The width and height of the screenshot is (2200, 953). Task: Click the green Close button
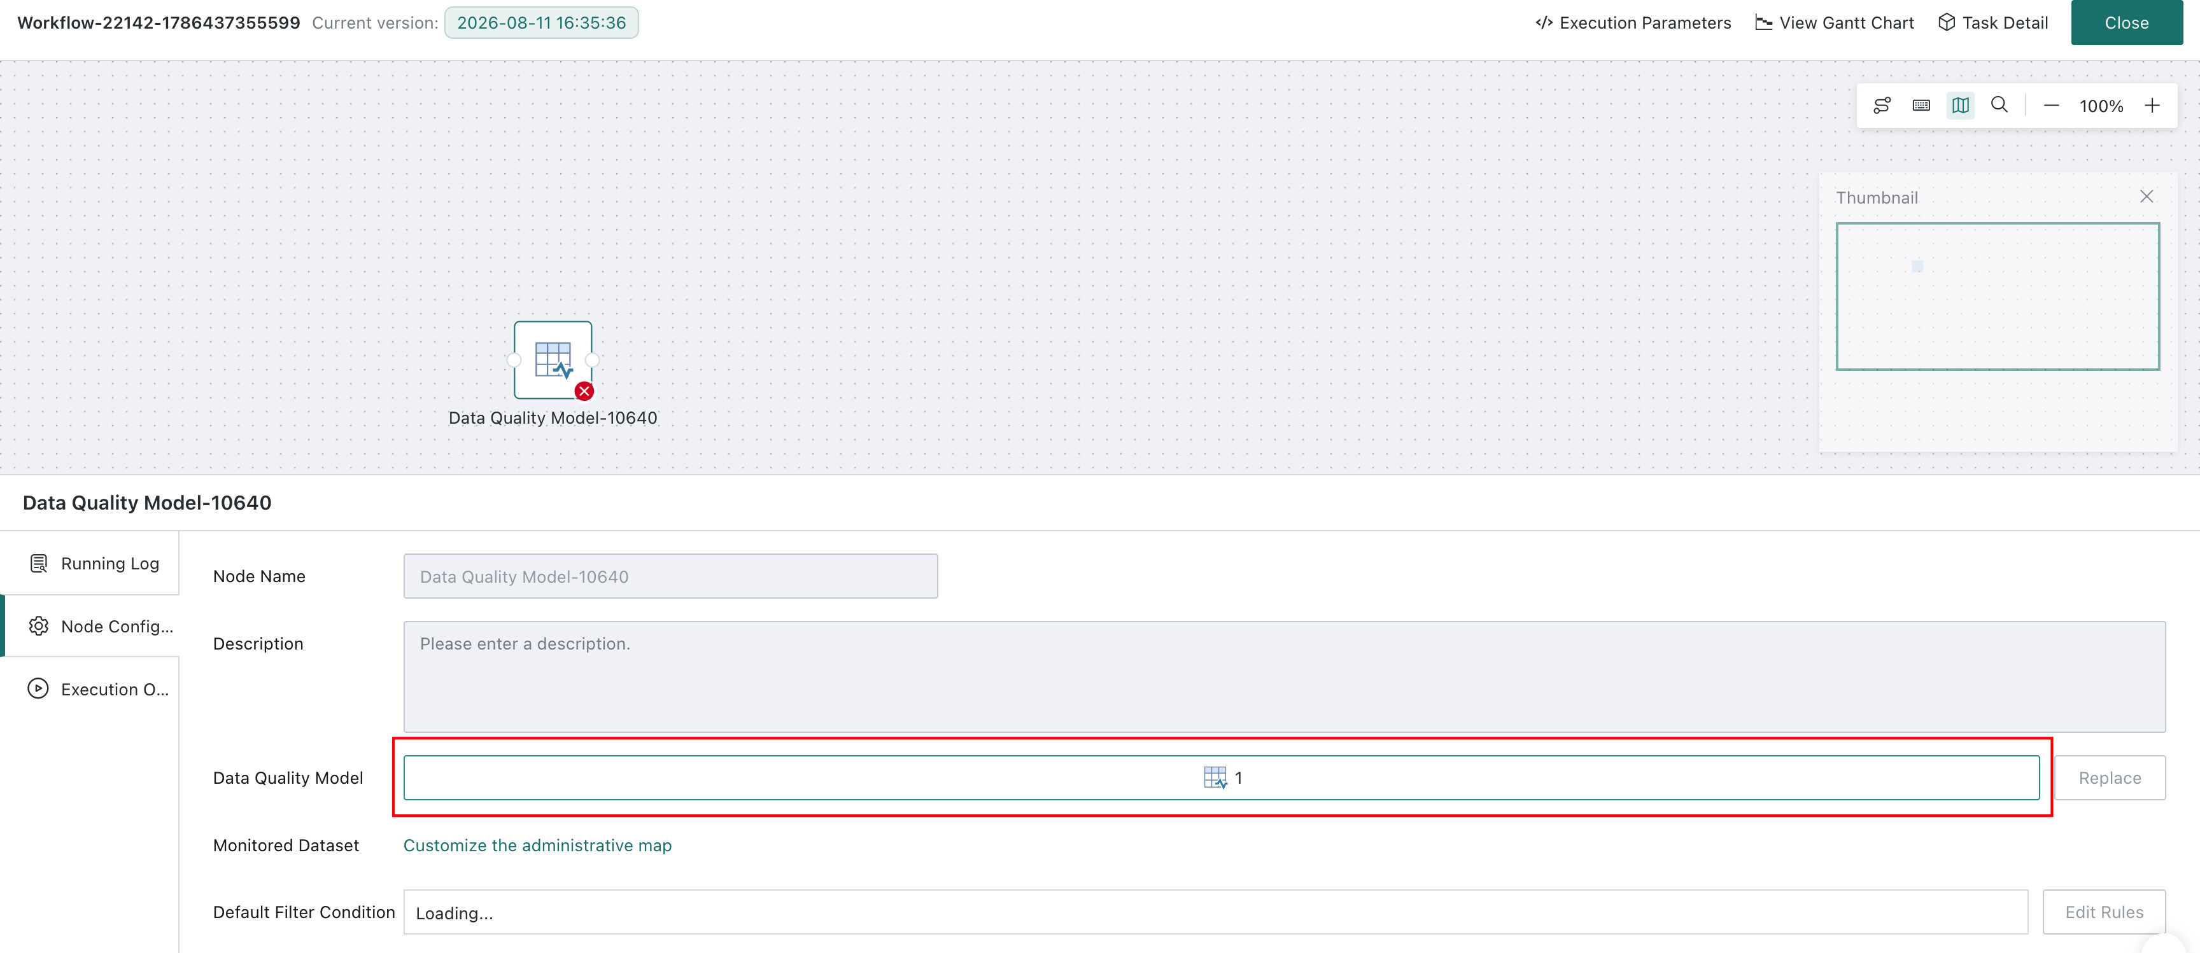pyautogui.click(x=2127, y=23)
